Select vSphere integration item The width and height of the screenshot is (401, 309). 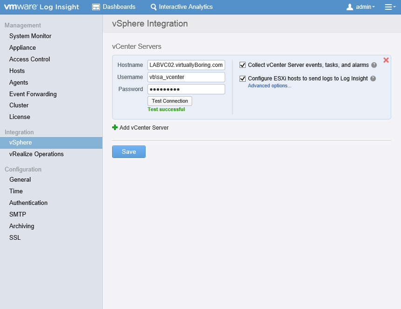(51, 143)
